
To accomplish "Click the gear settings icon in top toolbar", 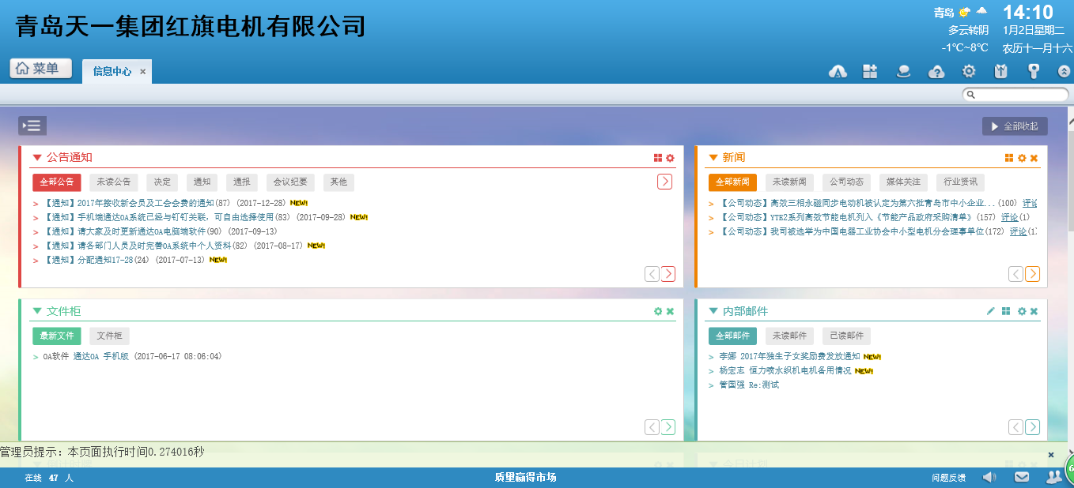I will point(969,72).
